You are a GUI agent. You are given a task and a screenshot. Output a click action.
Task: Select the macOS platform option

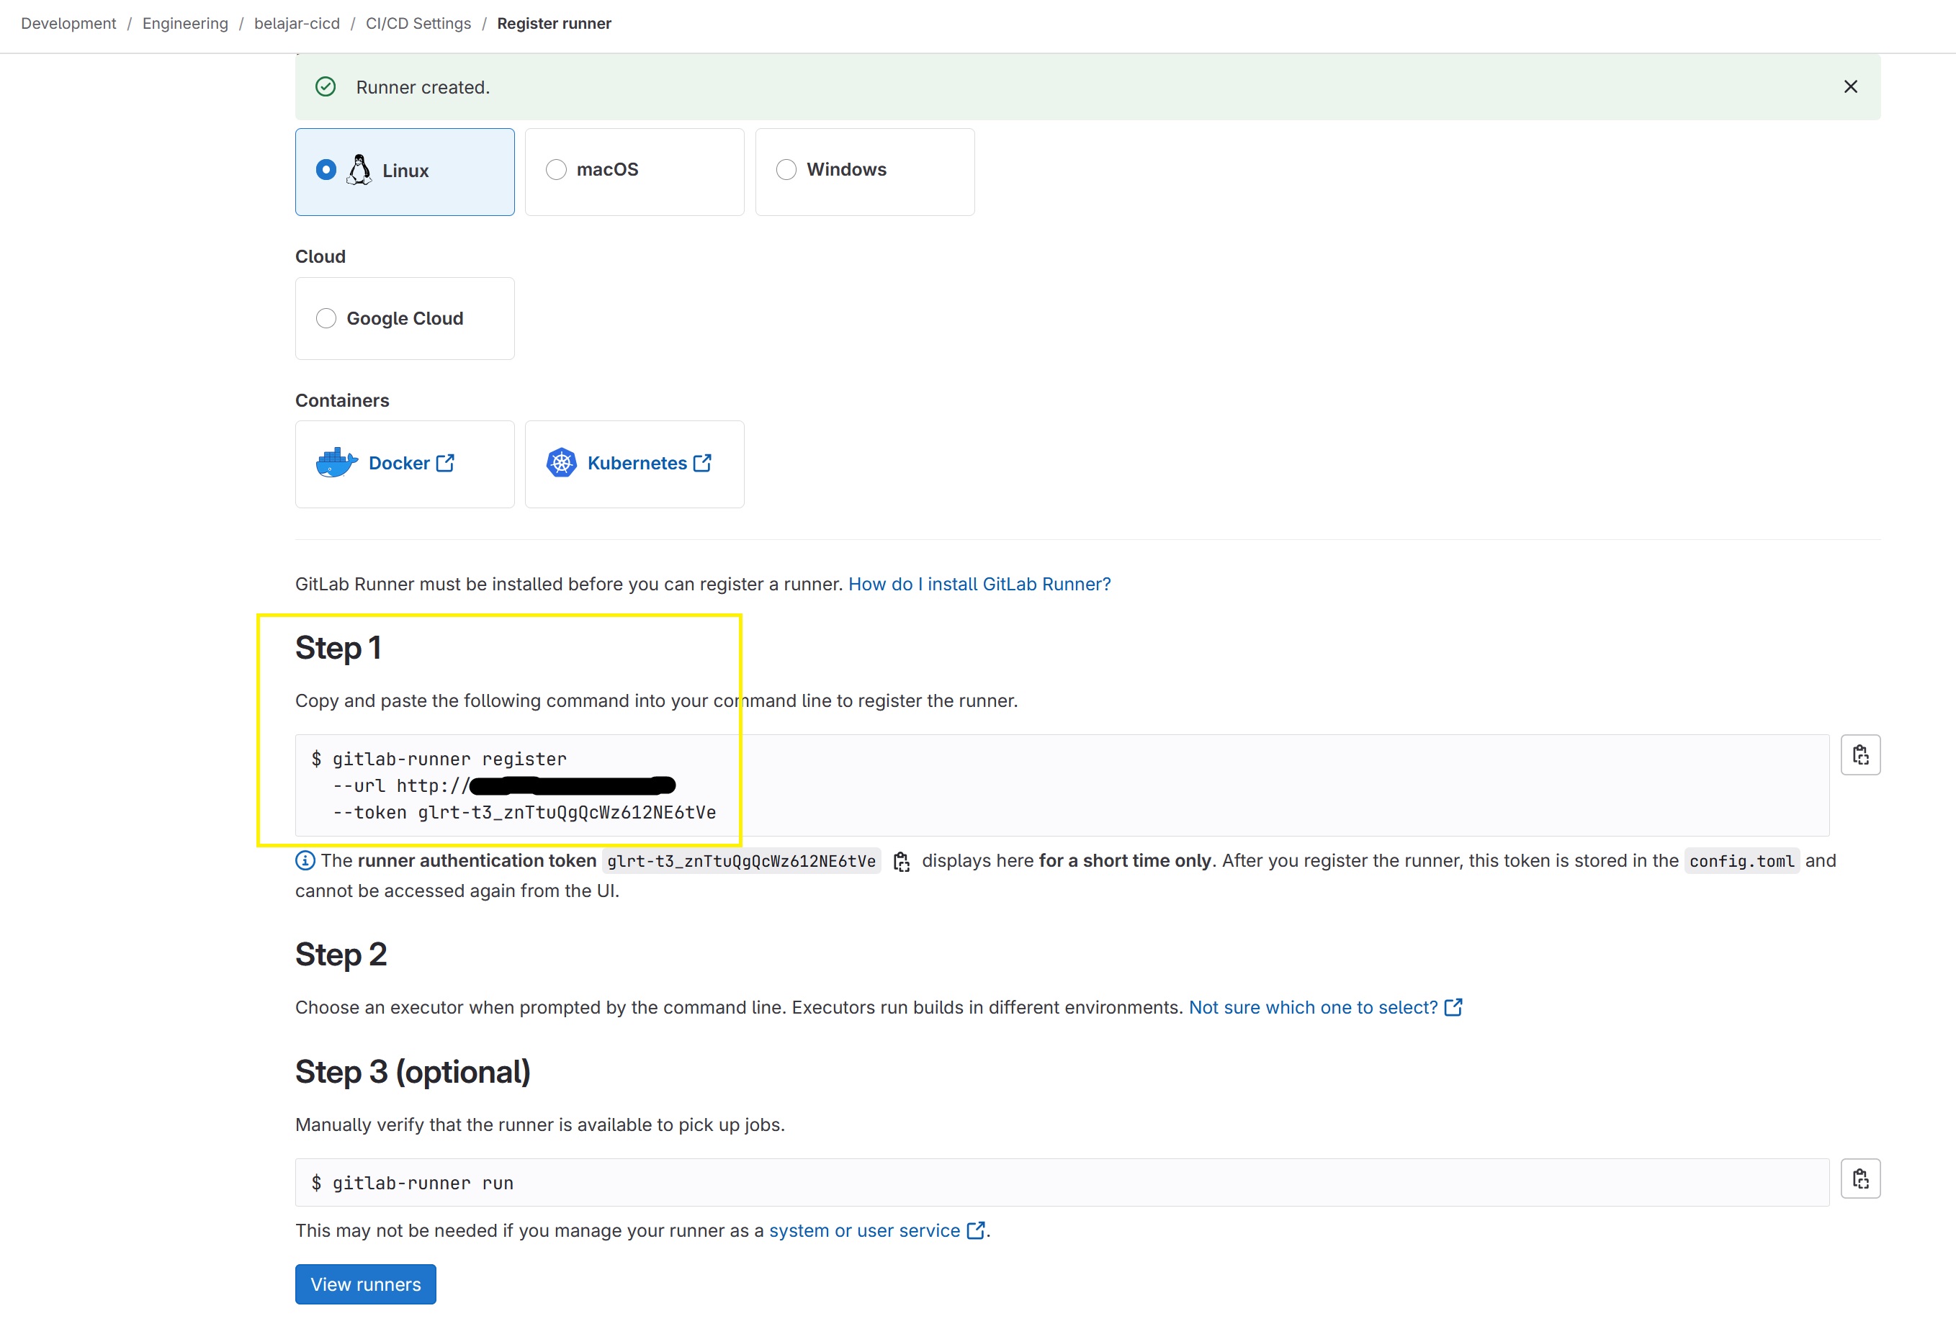tap(556, 170)
